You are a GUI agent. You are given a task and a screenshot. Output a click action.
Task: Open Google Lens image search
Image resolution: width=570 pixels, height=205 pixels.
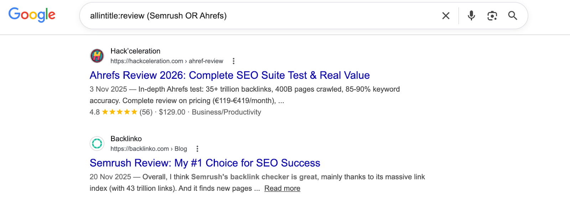(492, 16)
